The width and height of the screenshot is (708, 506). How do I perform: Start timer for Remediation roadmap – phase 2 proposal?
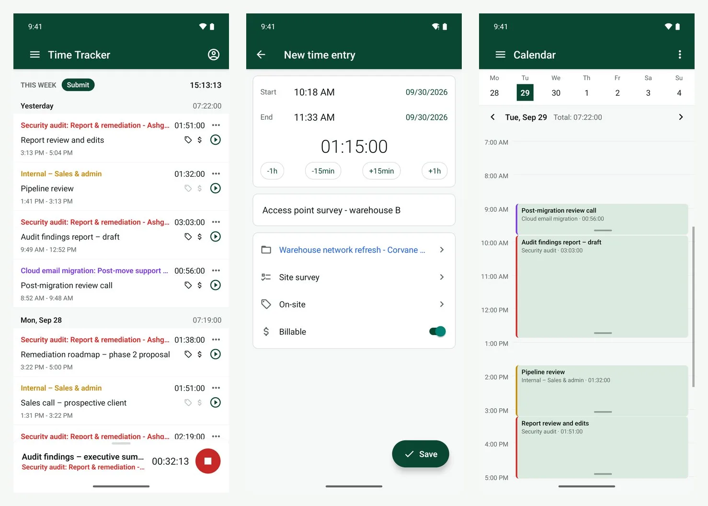(216, 354)
